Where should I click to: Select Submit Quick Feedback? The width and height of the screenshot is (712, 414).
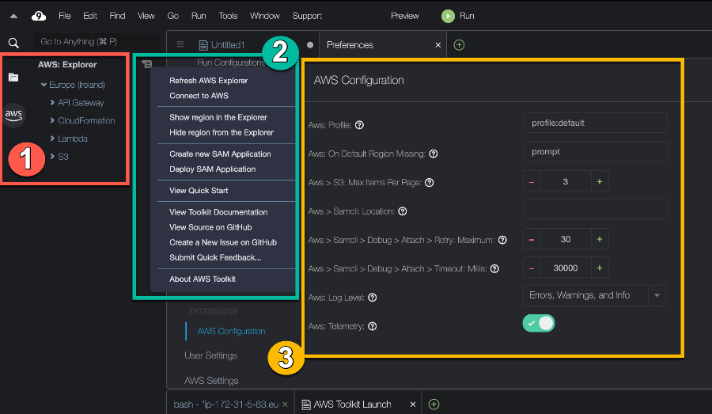click(x=215, y=258)
